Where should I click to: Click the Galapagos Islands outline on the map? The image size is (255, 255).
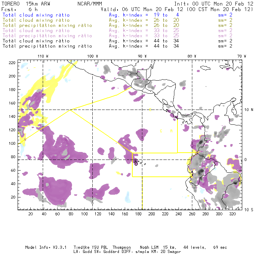[x=136, y=162]
